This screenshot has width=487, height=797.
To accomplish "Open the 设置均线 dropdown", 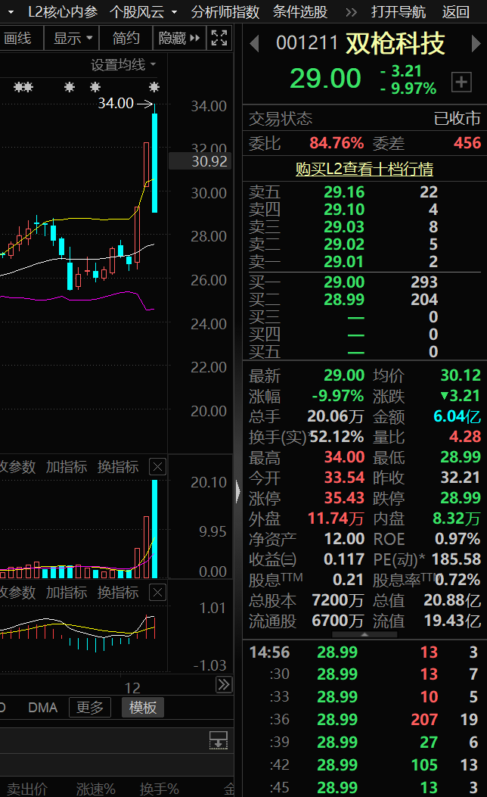I will click(x=123, y=65).
